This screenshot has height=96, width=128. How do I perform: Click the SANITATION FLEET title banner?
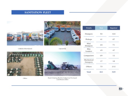(38, 12)
